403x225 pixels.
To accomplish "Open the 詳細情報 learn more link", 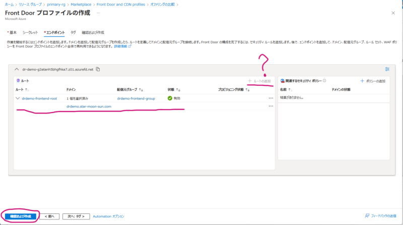I will tap(122, 46).
